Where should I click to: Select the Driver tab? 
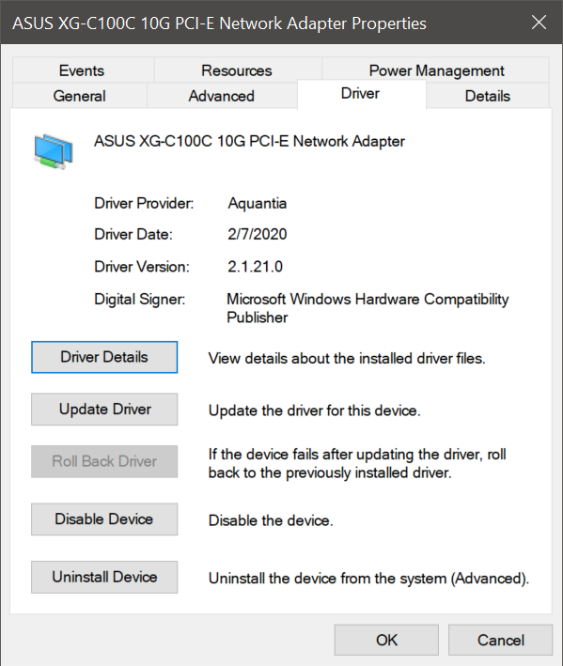coord(360,94)
